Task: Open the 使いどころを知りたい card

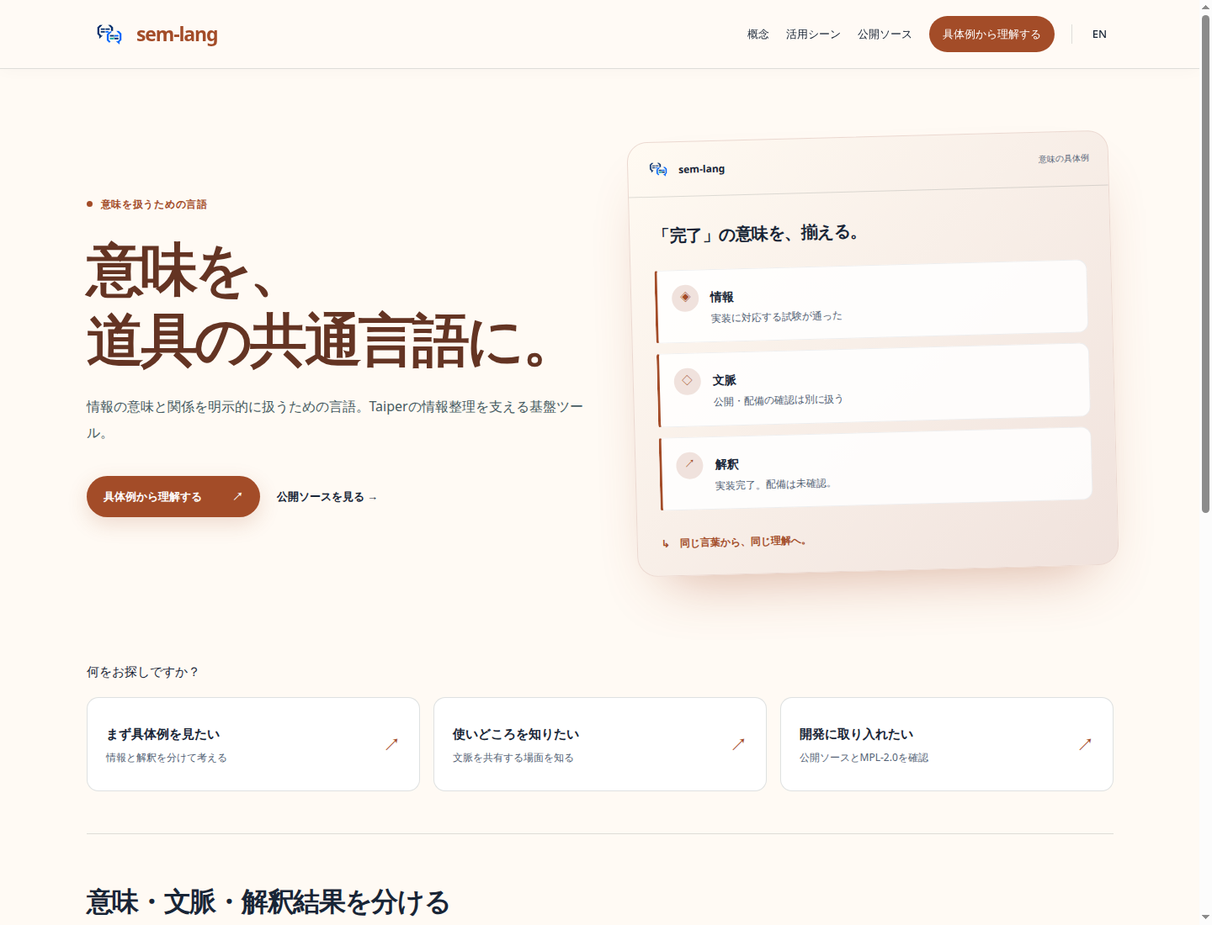Action: click(600, 744)
